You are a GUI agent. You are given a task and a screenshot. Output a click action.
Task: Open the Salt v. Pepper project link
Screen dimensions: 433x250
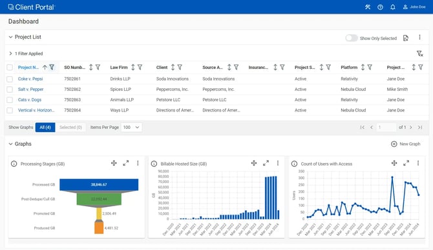pos(30,89)
